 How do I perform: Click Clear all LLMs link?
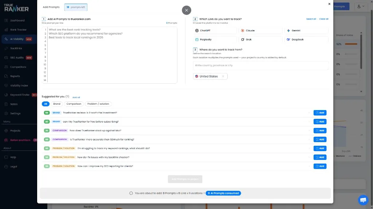(323, 19)
